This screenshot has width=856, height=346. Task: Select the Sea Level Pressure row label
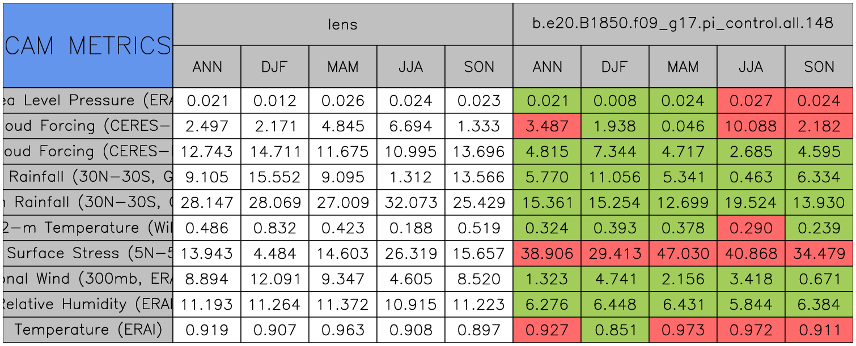point(88,101)
